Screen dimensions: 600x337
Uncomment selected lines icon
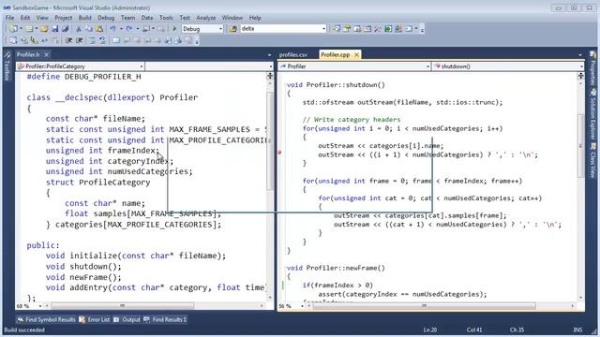(x=102, y=40)
